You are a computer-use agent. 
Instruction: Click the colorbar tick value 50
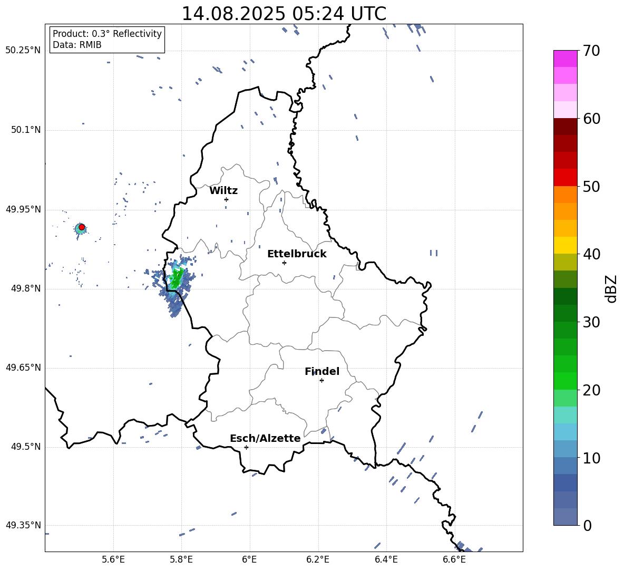tap(591, 187)
